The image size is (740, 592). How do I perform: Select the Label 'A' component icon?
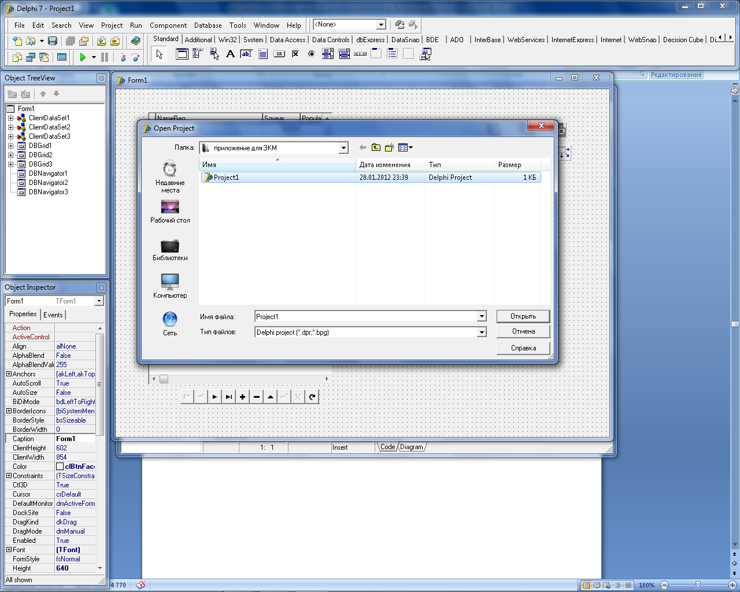230,54
